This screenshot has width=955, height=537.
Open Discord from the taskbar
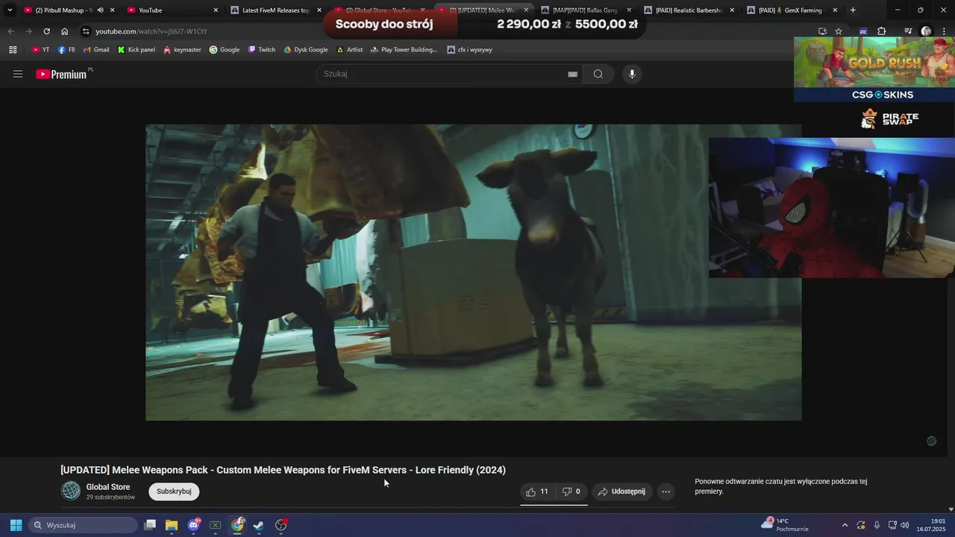coord(194,525)
